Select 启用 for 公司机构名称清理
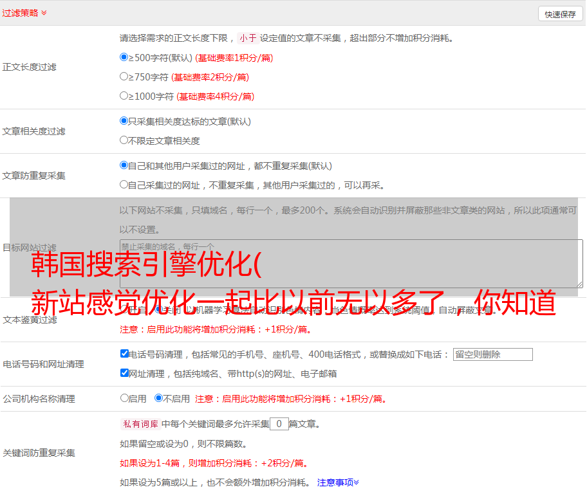The width and height of the screenshot is (587, 494). 124,398
